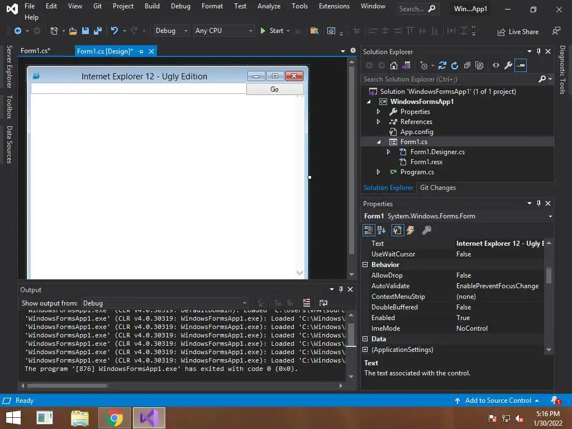Click the Windows Start button
572x429 pixels.
click(13, 418)
